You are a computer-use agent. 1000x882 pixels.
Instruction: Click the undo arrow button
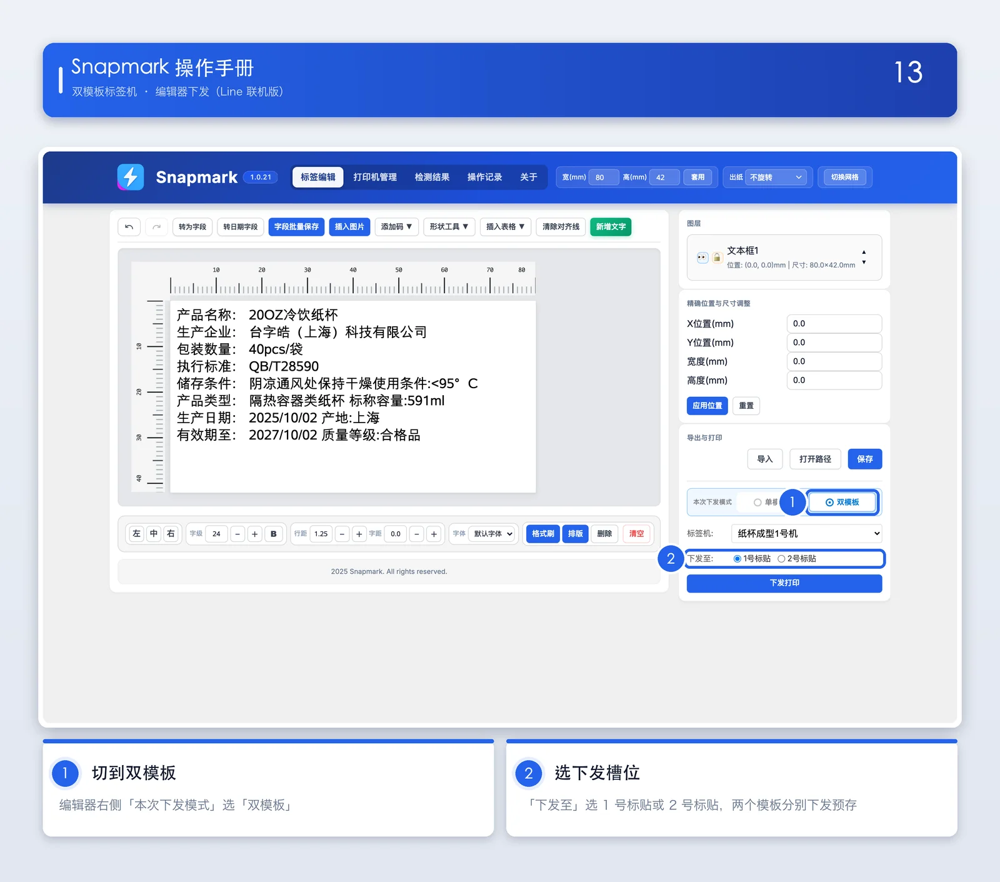[129, 227]
